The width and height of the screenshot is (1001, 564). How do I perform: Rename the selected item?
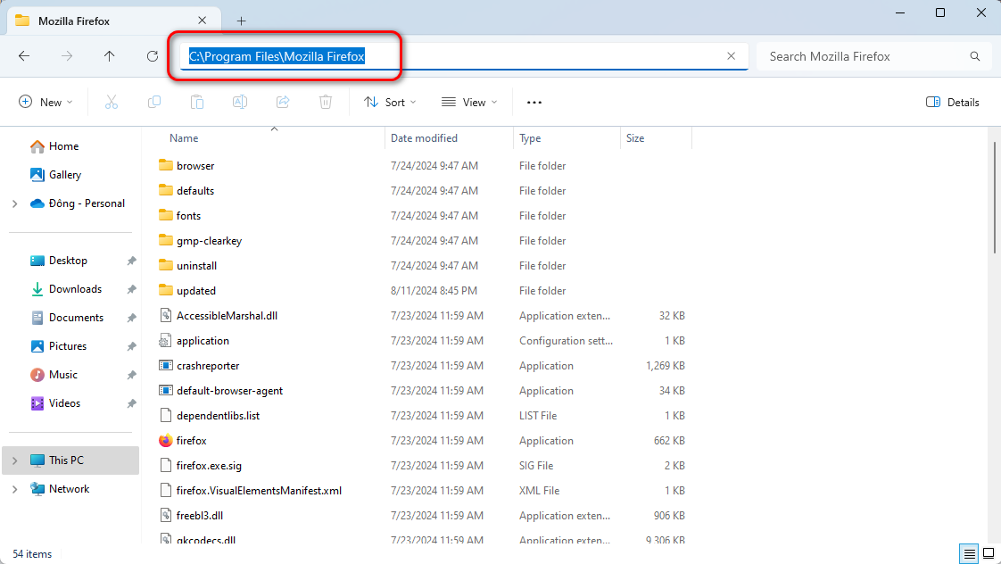239,103
